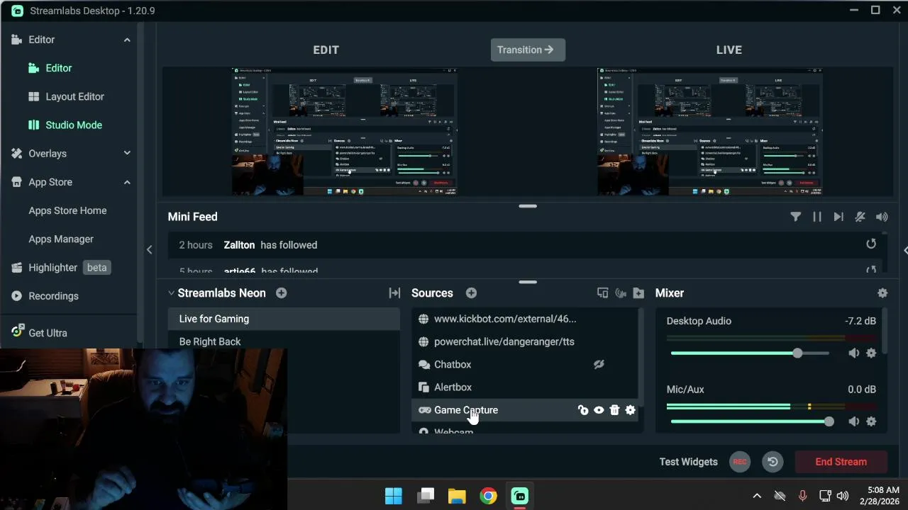Image resolution: width=908 pixels, height=510 pixels.
Task: Click the LIVE preview thumbnail
Action: pos(710,131)
